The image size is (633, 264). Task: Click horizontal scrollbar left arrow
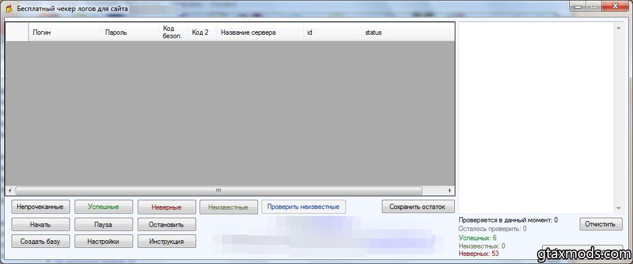pyautogui.click(x=10, y=190)
